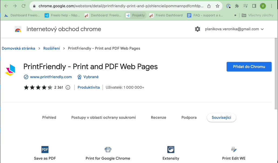The image size is (278, 163).
Task: Open the Print for Google Chrome icon
Action: click(108, 150)
